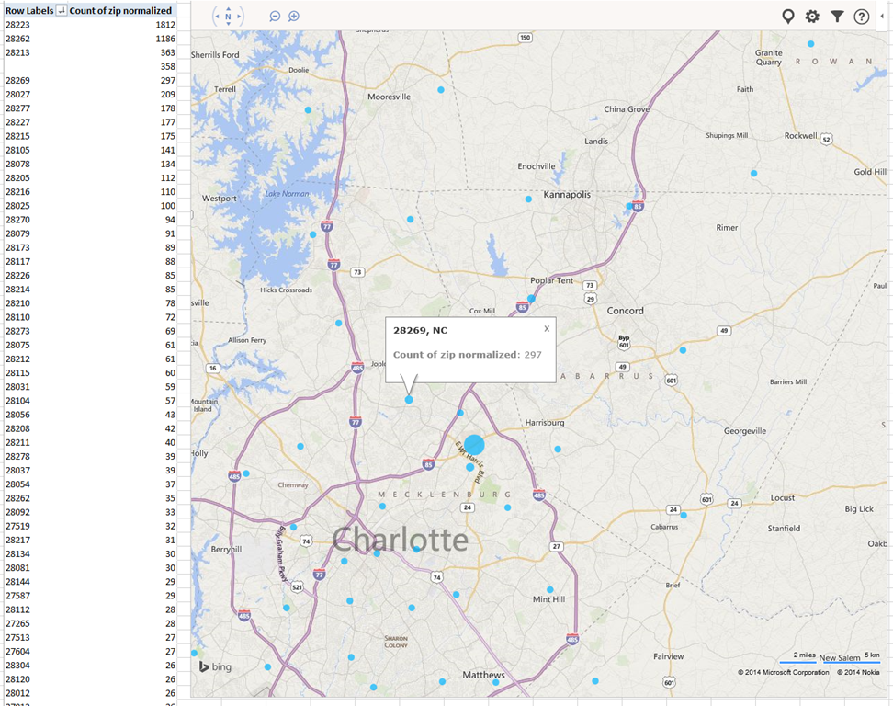The height and width of the screenshot is (706, 893).
Task: Zoom in the map with plus icon
Action: pos(294,17)
